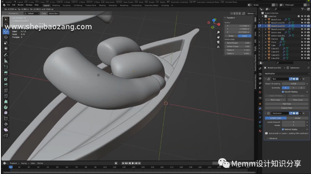Viewport: 311px width, 174px height.
Task: Switch to the Modeling workspace tab
Action: pyautogui.click(x=56, y=6)
